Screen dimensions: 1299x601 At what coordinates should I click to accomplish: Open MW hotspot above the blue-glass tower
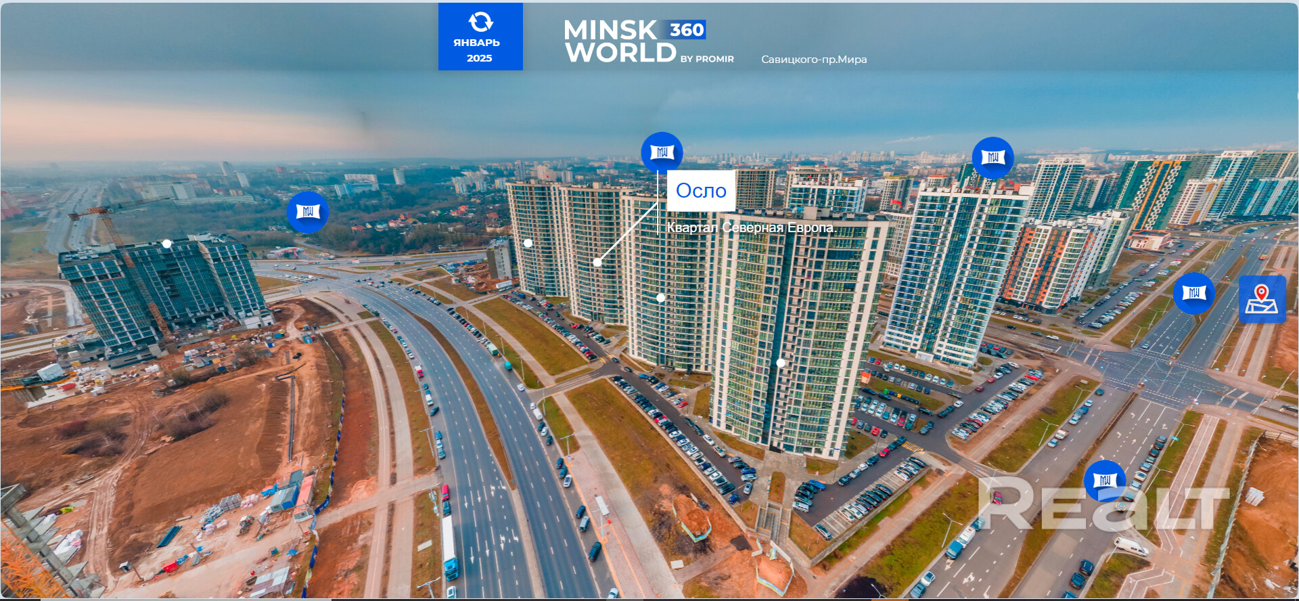[x=993, y=158]
